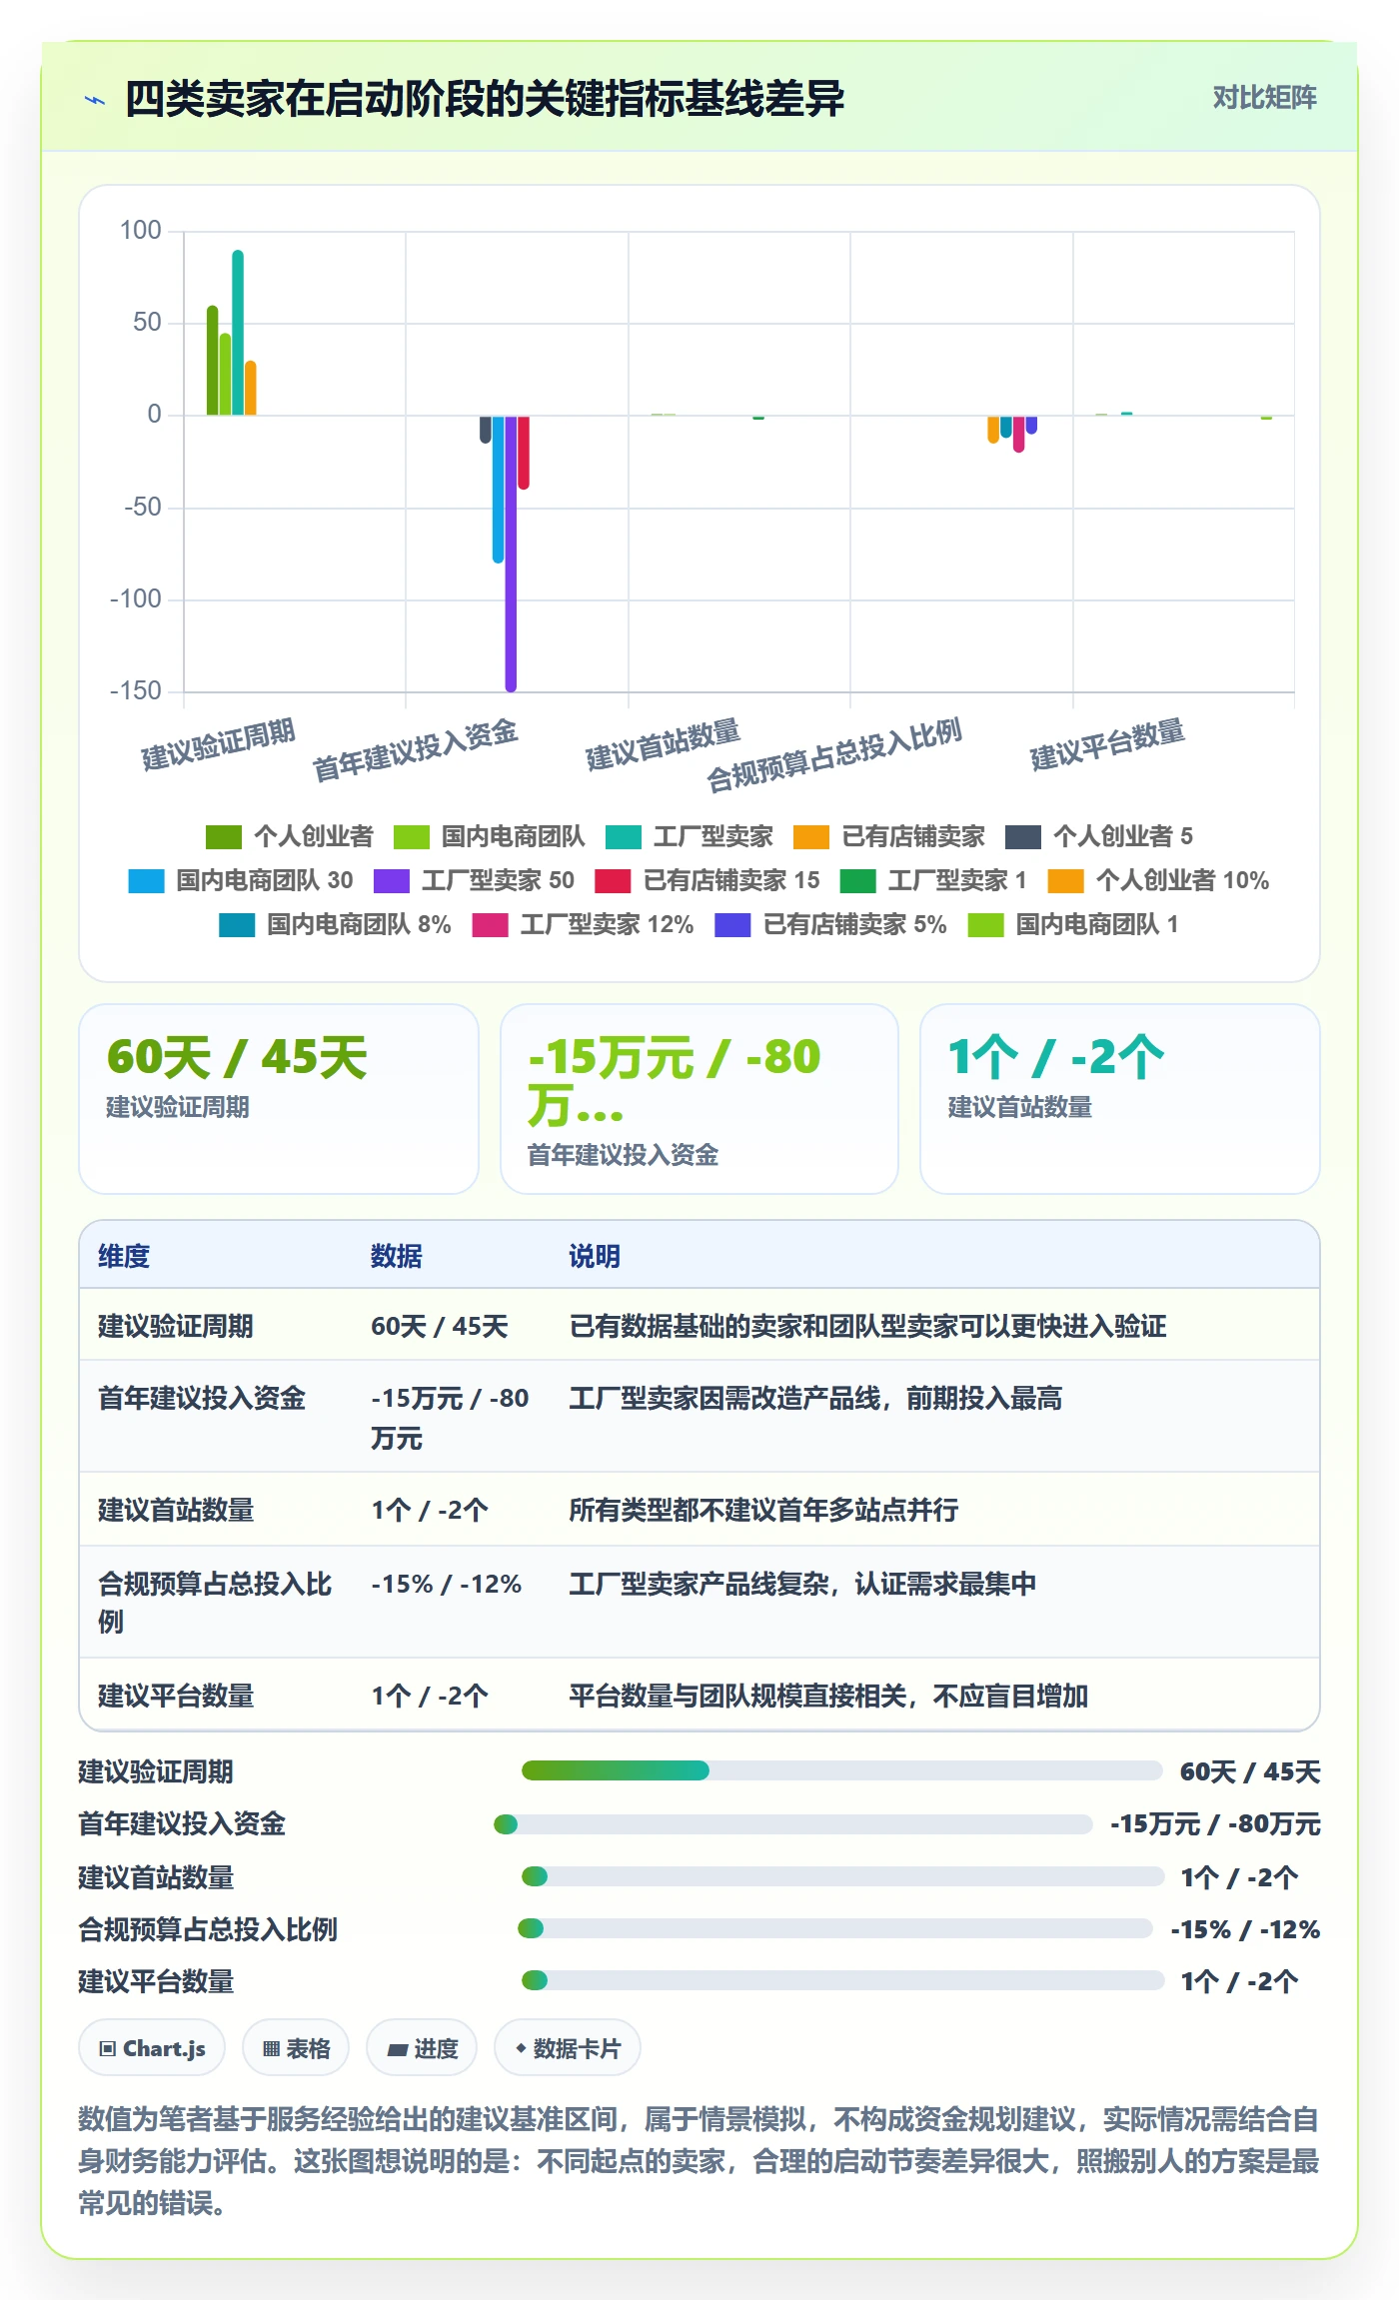The height and width of the screenshot is (2300, 1399).
Task: Click the 表格 tag chip
Action: click(x=296, y=2048)
